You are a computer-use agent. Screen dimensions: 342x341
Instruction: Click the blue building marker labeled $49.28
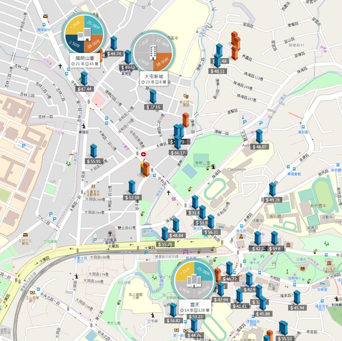point(272,189)
